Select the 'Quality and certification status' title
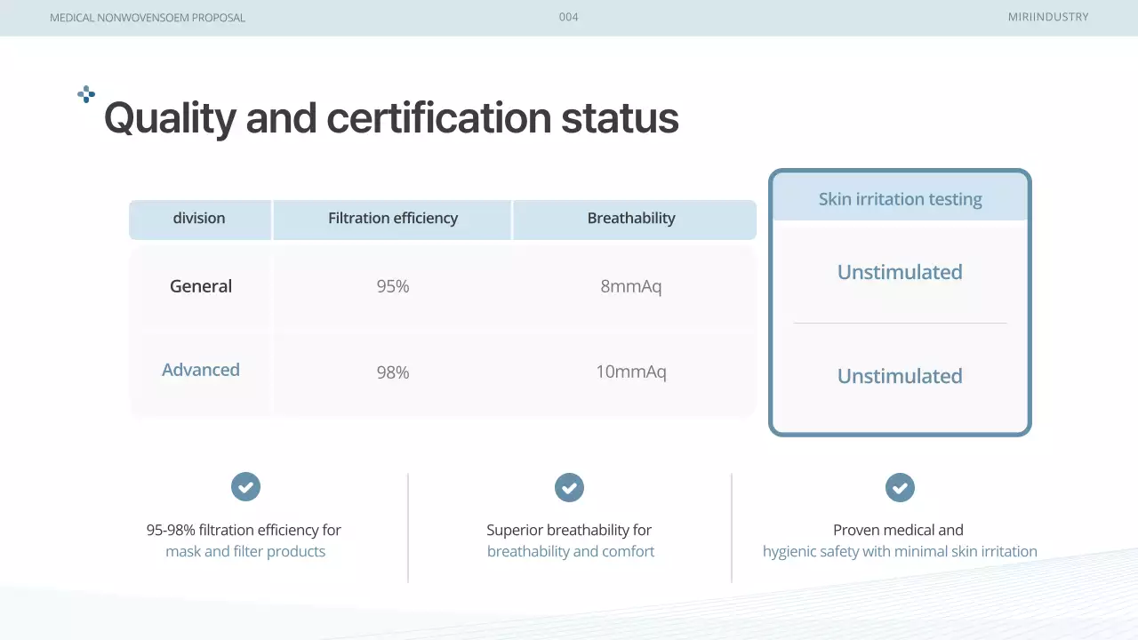1138x640 pixels. 391,118
